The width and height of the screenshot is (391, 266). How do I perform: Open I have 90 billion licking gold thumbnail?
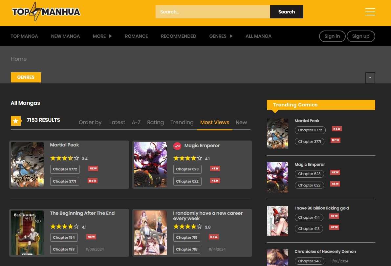[x=277, y=221]
